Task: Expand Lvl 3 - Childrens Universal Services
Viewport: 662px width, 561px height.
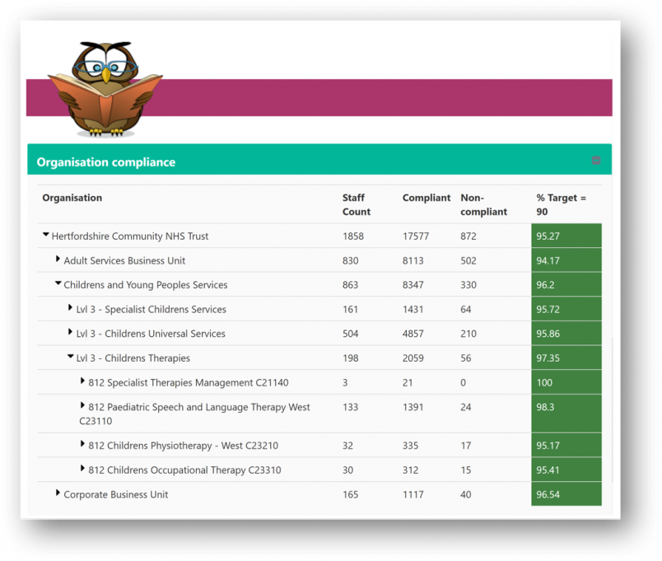Action: coord(70,332)
